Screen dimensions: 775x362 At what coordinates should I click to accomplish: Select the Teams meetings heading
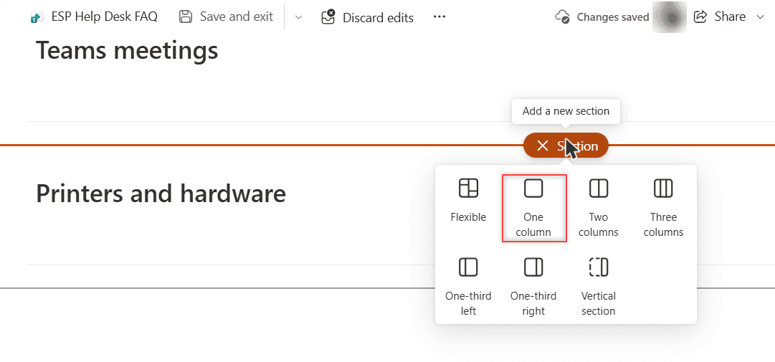click(127, 50)
